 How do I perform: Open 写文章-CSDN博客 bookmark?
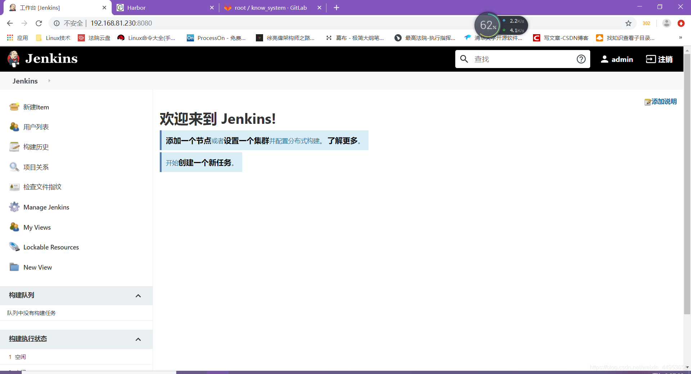(x=561, y=38)
